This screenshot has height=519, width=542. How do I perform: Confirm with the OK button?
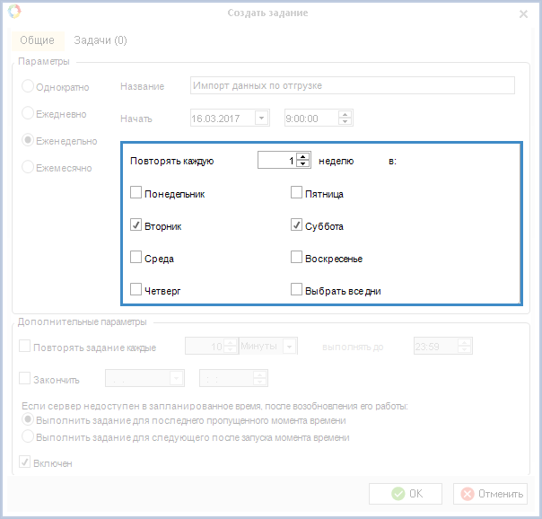point(406,494)
